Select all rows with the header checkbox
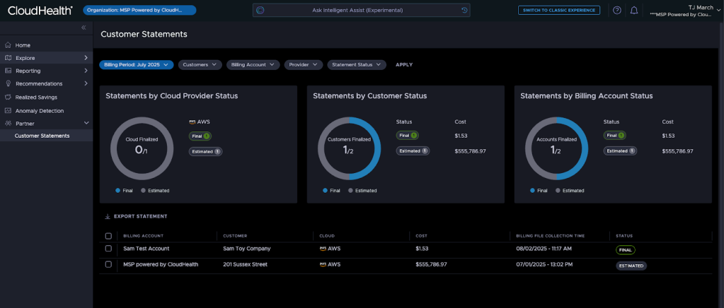 tap(108, 236)
